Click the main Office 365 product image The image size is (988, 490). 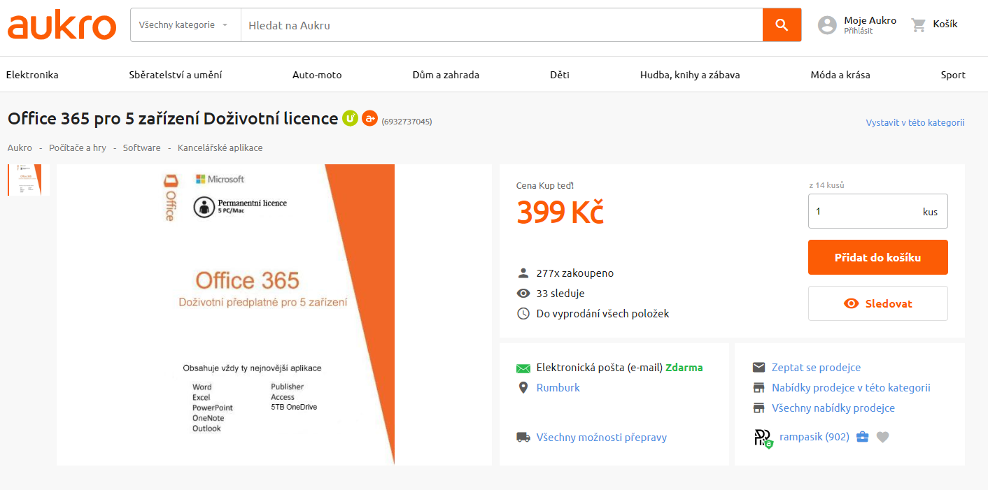tap(274, 315)
